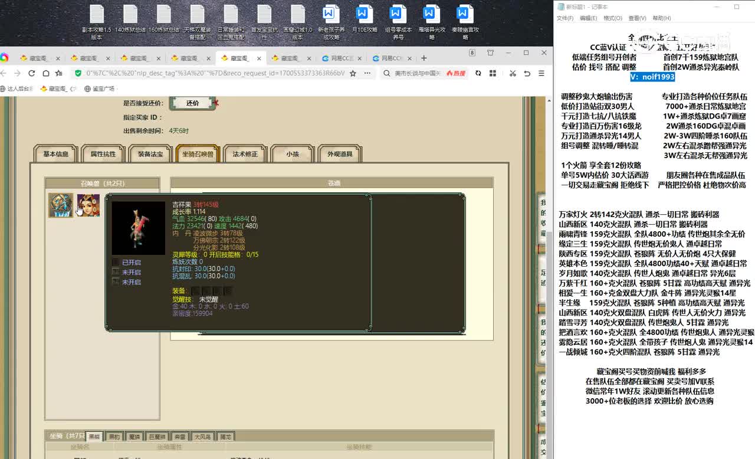Toggle the 已开启 skill slot checkbox
This screenshot has width=755, height=459.
click(116, 262)
